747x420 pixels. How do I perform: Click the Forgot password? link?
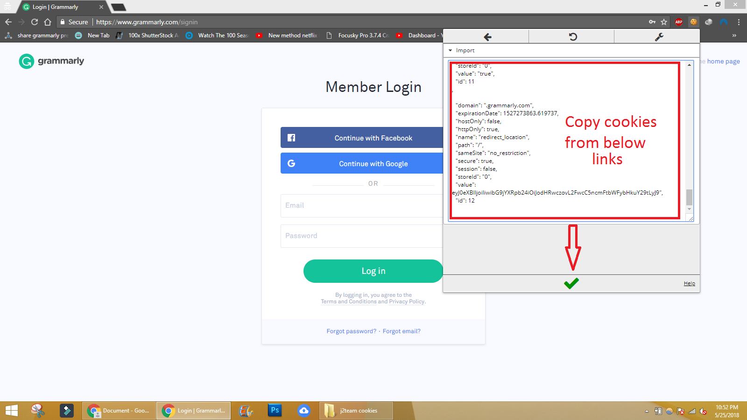351,331
